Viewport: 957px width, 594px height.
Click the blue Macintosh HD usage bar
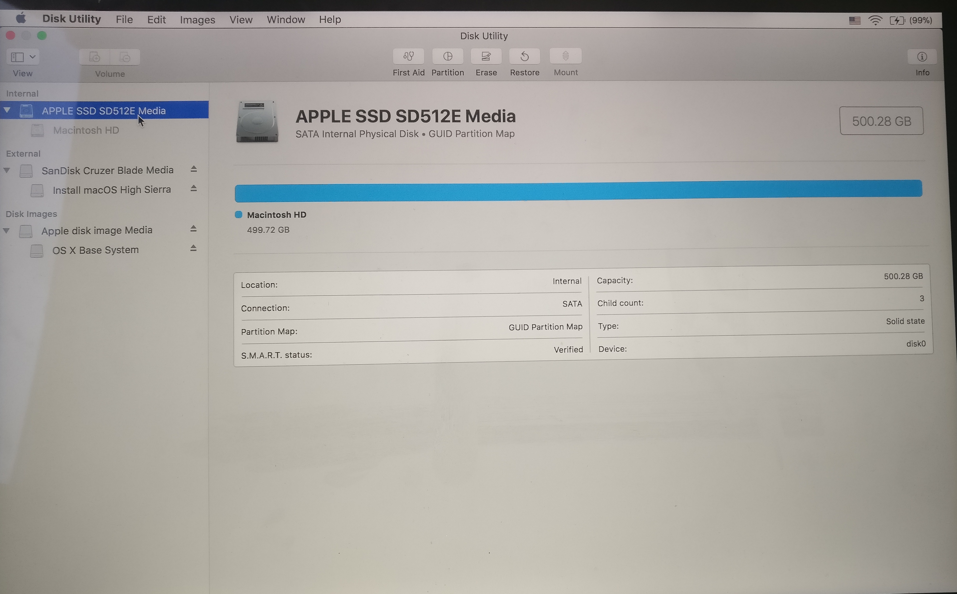(x=578, y=191)
